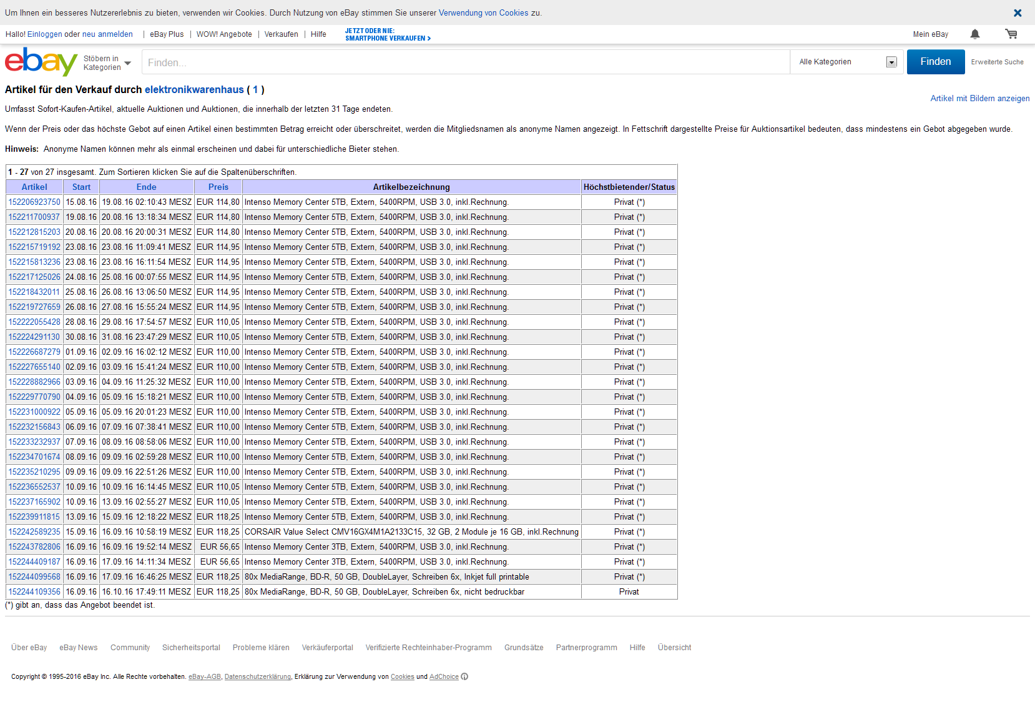Image resolution: width=1035 pixels, height=712 pixels.
Task: Open Verkaufen menu item
Action: point(281,34)
